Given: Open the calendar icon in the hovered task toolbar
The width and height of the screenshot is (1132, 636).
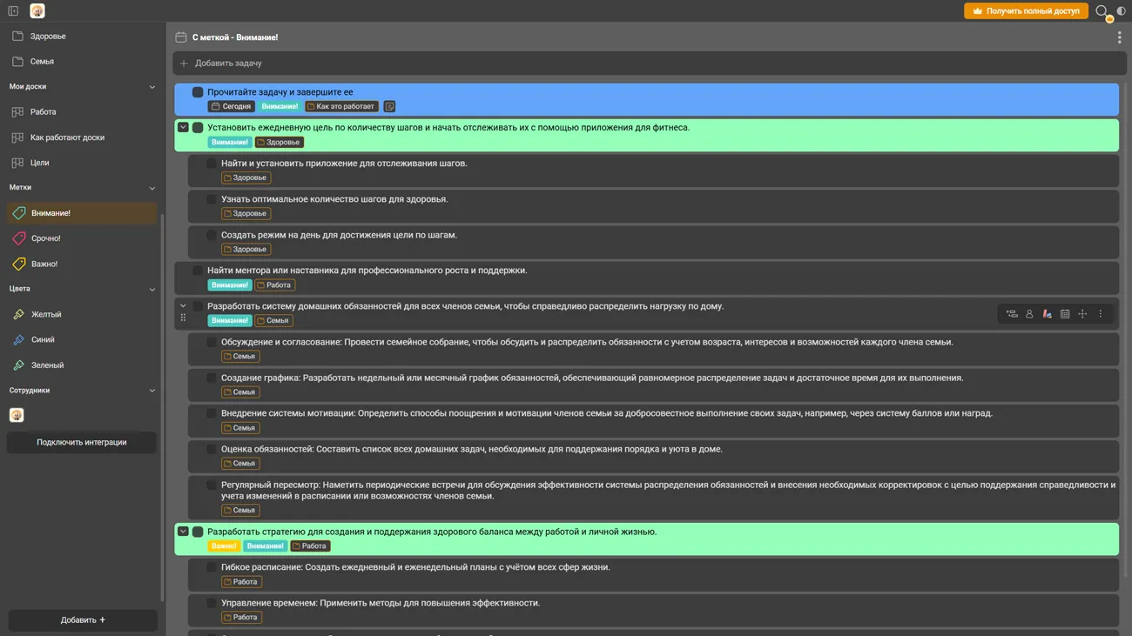Looking at the screenshot, I should pyautogui.click(x=1065, y=314).
